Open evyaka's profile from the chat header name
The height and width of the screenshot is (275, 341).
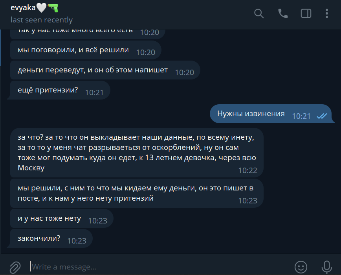tap(23, 7)
